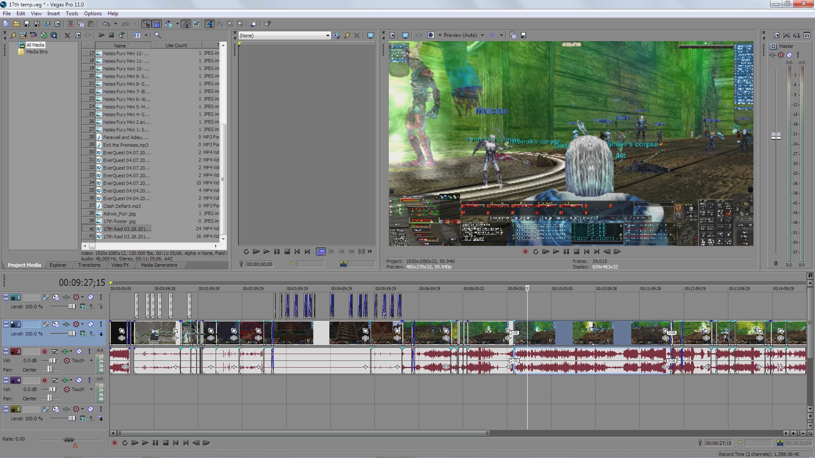The image size is (815, 458).
Task: Create a new project with the New icon
Action: pos(6,24)
